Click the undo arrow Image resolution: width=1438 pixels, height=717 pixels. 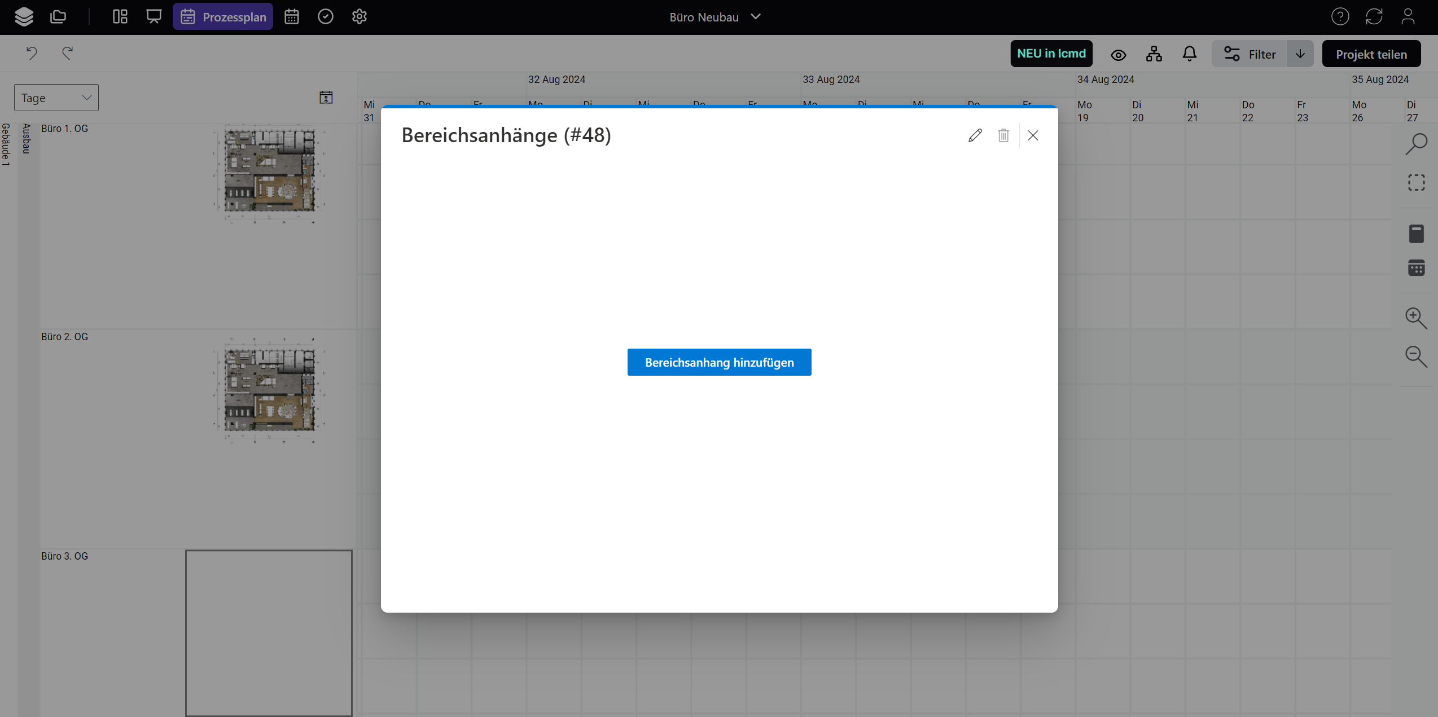click(x=32, y=53)
